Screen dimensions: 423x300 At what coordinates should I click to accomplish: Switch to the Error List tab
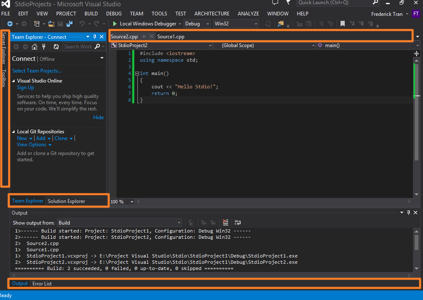tap(42, 283)
